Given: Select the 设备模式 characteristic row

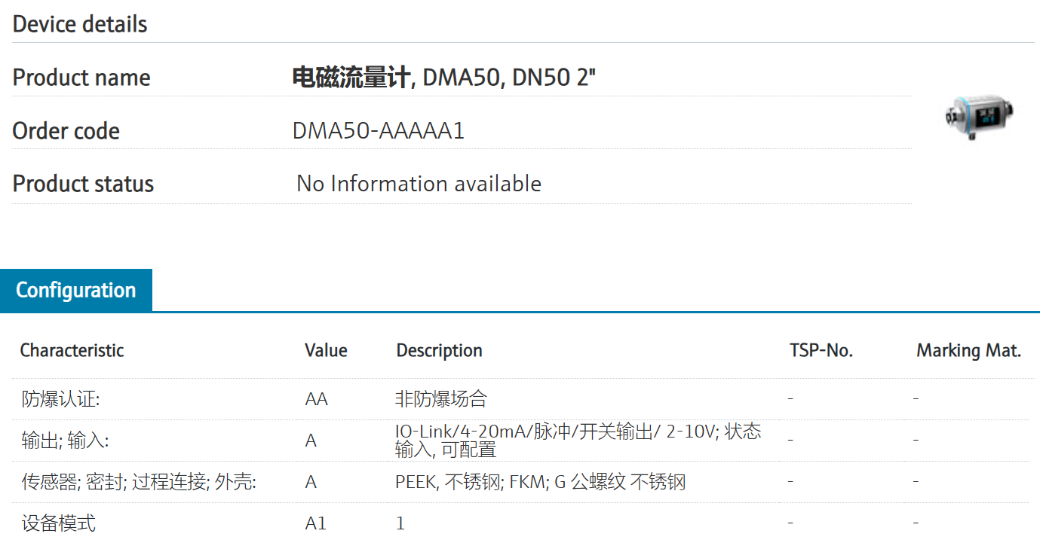Looking at the screenshot, I should 59,523.
